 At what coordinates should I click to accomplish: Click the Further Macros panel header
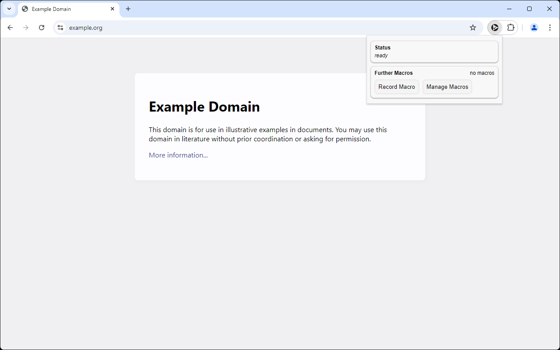(x=393, y=73)
